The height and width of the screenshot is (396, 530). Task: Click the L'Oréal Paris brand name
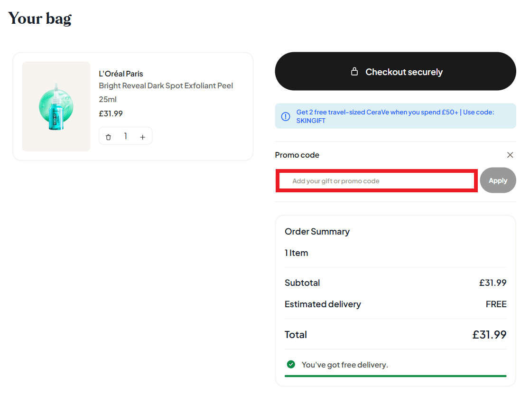121,74
